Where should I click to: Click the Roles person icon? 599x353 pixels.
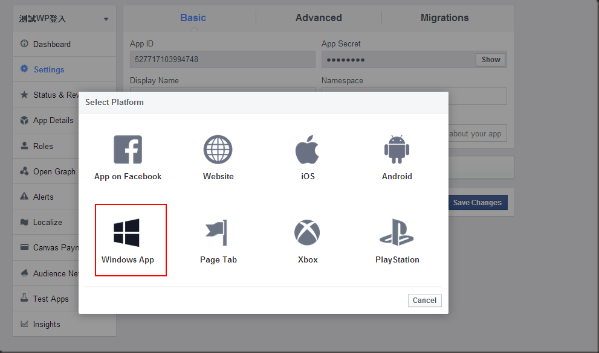24,145
